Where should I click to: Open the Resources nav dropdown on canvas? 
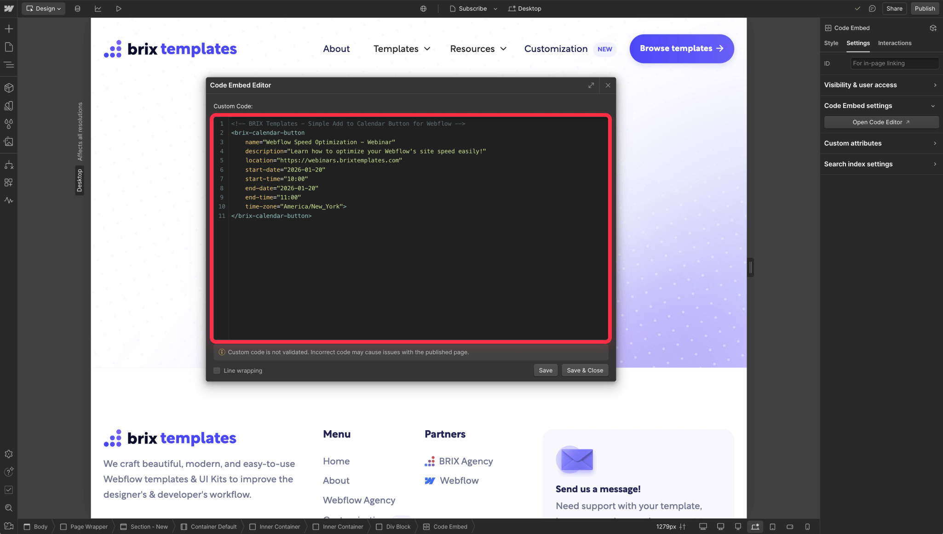click(x=478, y=49)
